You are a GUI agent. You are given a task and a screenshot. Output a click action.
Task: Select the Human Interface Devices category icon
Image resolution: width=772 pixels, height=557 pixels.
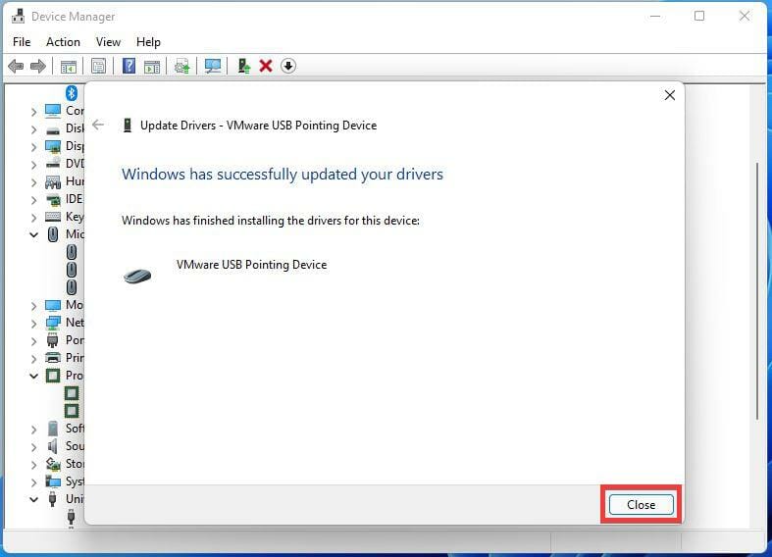pyautogui.click(x=53, y=182)
